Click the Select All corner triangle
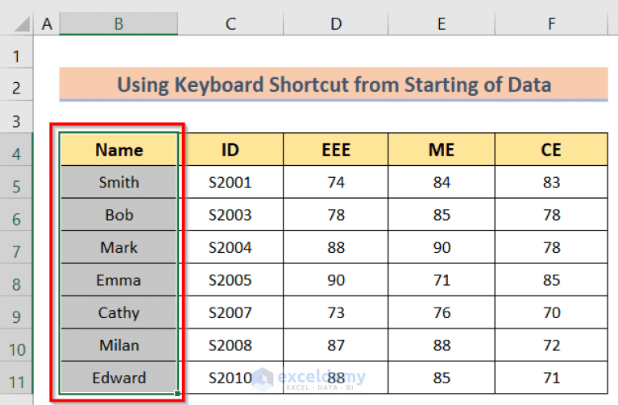 tap(23, 25)
